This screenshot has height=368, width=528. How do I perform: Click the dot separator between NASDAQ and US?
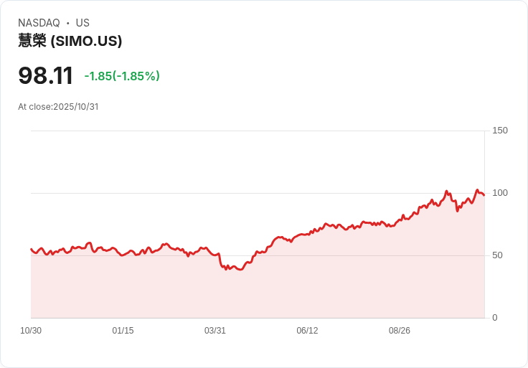[68, 23]
